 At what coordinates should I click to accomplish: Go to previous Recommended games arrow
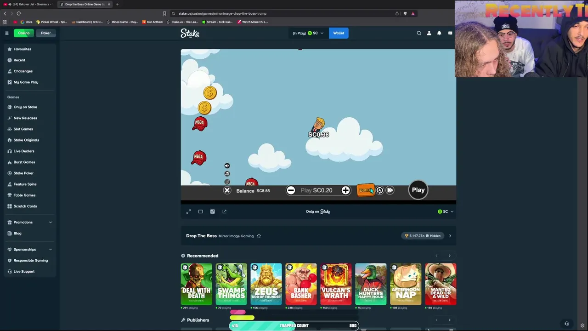(x=436, y=256)
